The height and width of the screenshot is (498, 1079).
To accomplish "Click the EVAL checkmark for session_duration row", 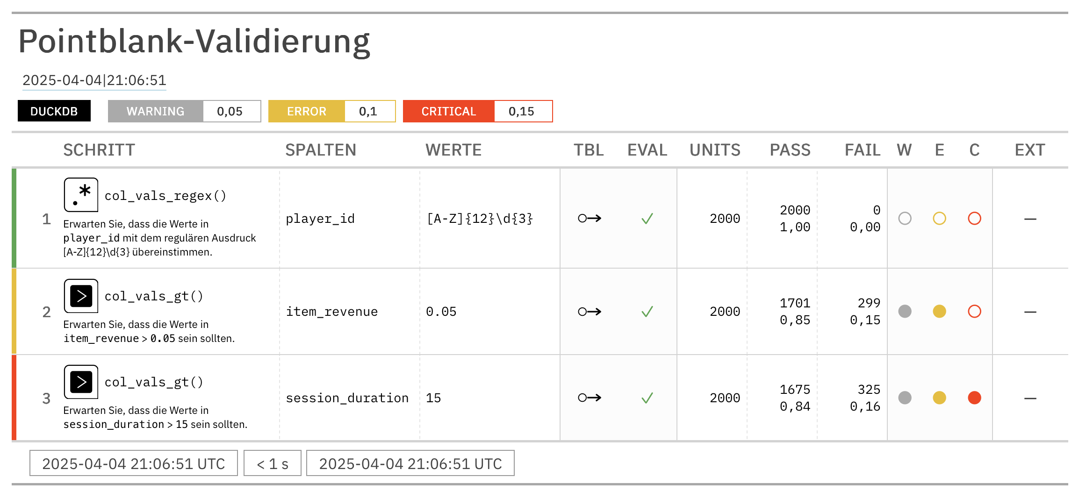I will pos(647,398).
